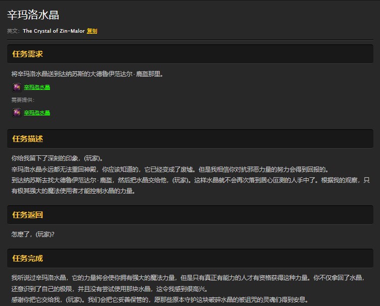Click the 英文 label before the English name
Image resolution: width=380 pixels, height=306 pixels.
click(13, 31)
